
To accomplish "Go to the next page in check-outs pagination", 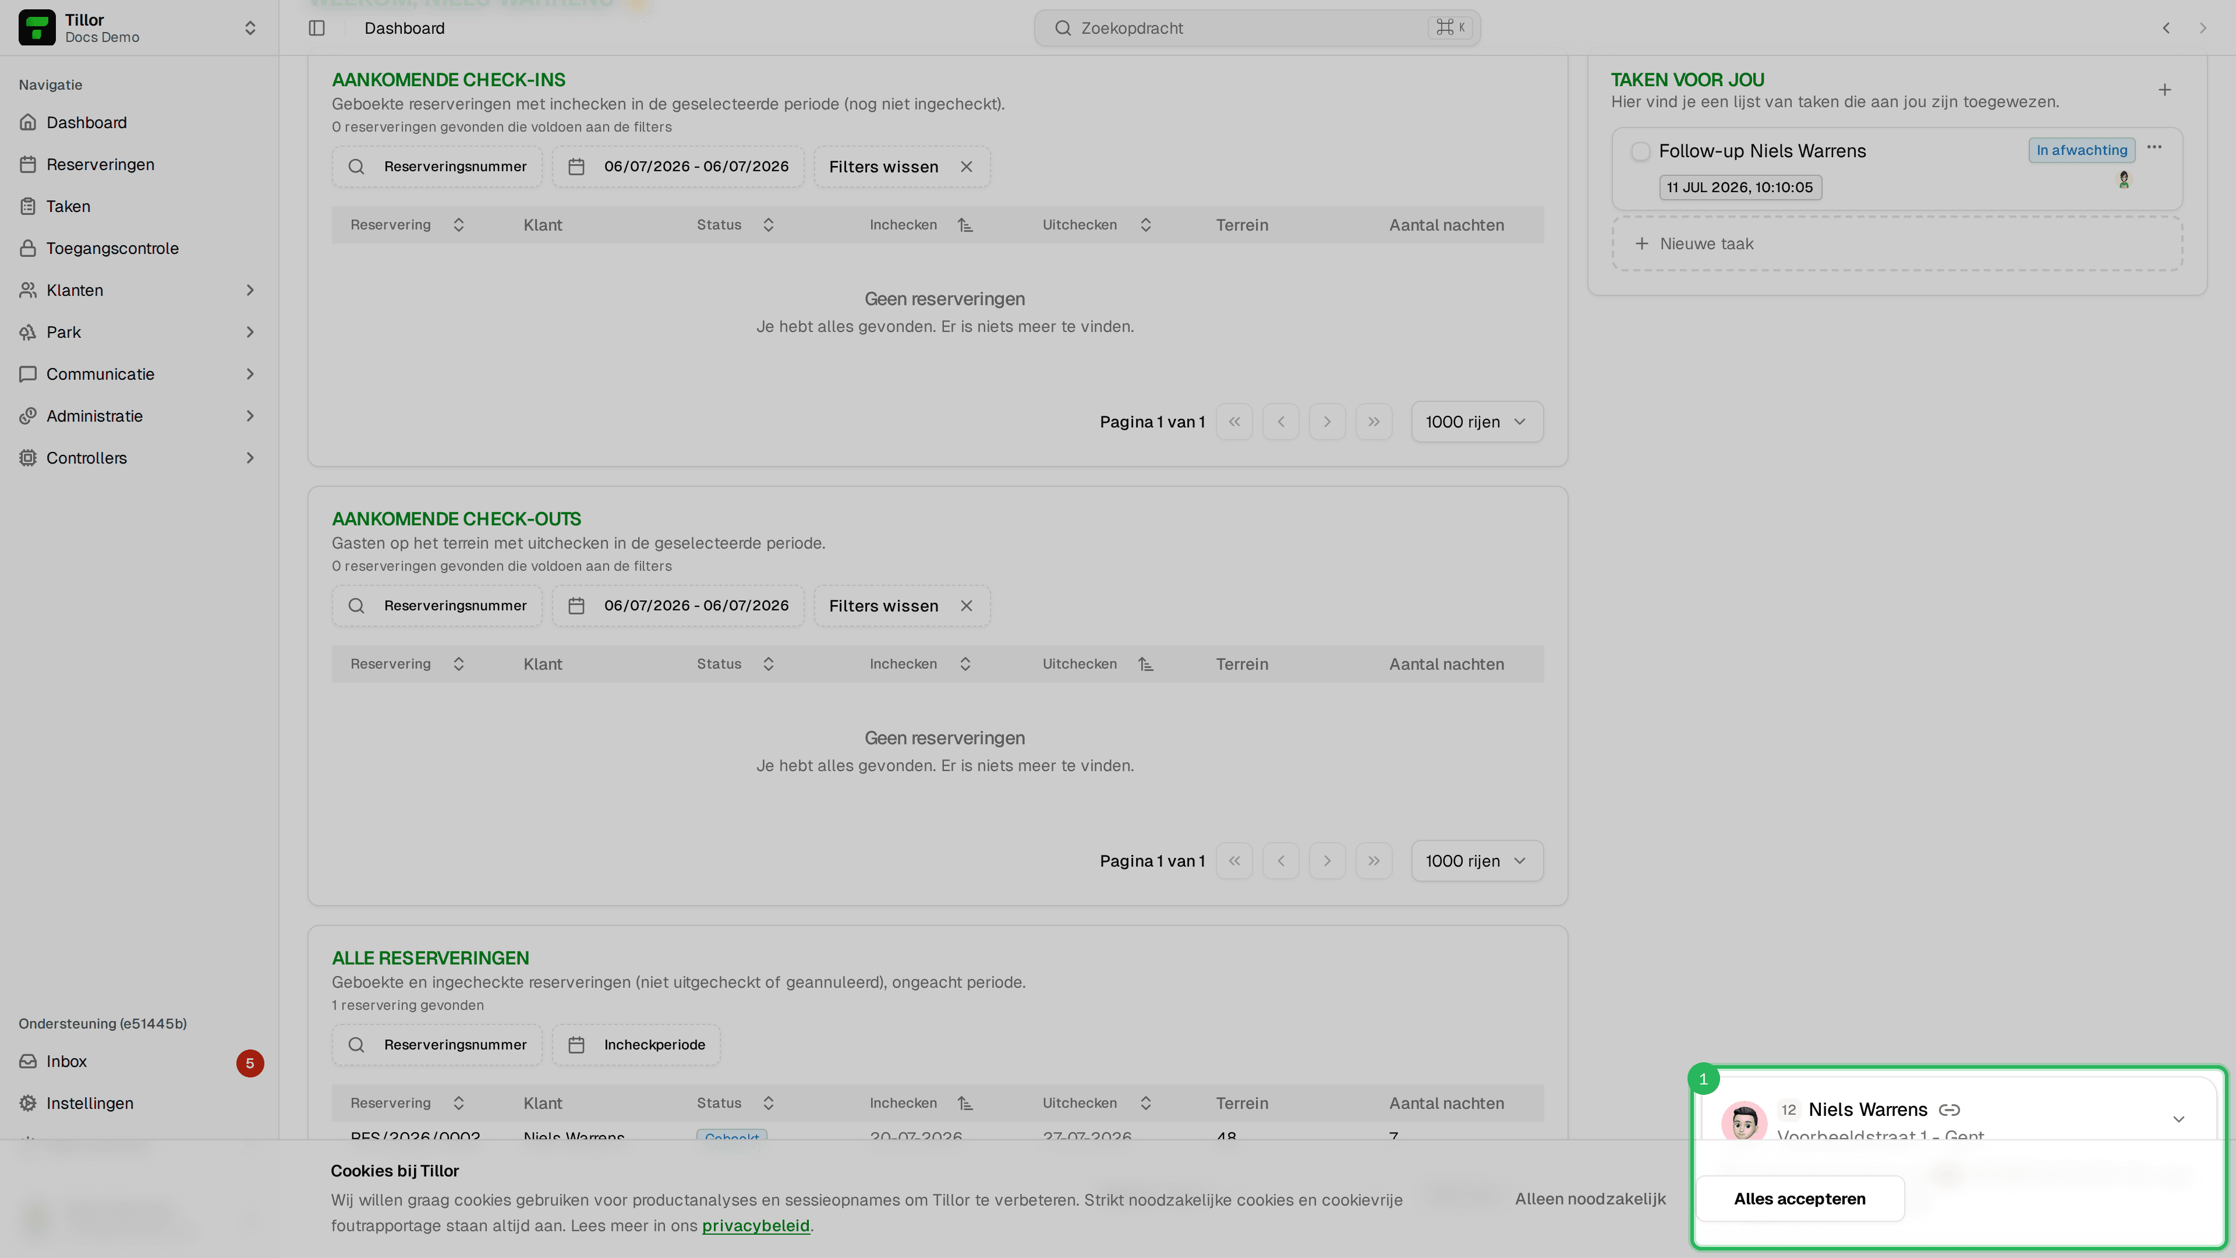I will coord(1327,861).
